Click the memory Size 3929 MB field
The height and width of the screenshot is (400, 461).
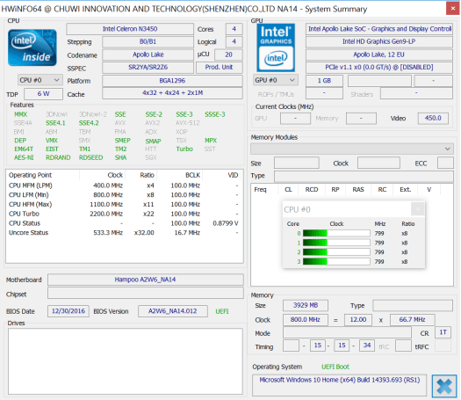pos(306,306)
